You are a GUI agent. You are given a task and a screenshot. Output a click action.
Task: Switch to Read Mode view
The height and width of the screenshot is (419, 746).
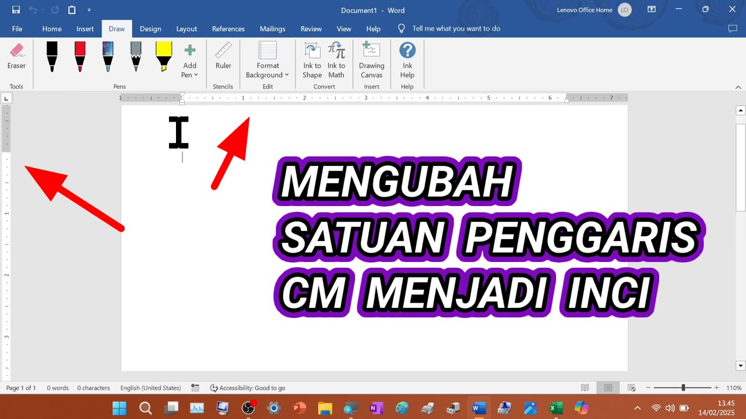tap(585, 388)
